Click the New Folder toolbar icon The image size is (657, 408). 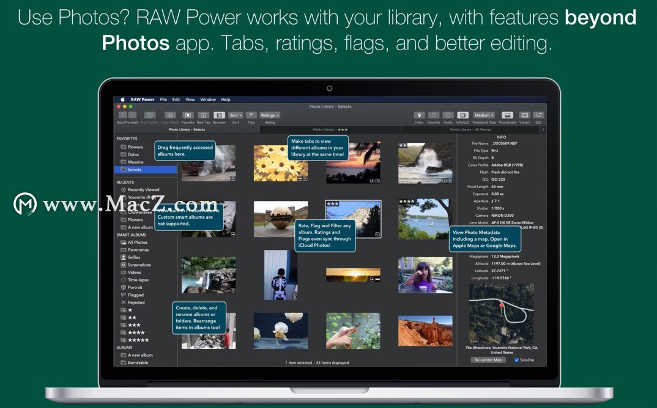click(150, 115)
